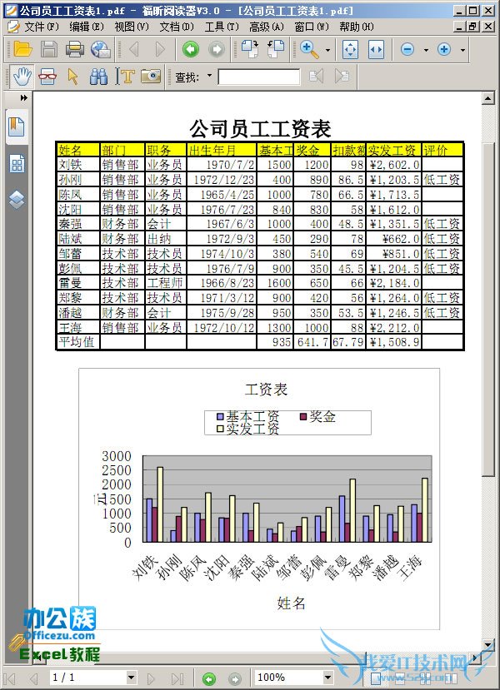Click the 基本工资 legend color swatch
Viewport: 500px width, 690px height.
[x=220, y=417]
